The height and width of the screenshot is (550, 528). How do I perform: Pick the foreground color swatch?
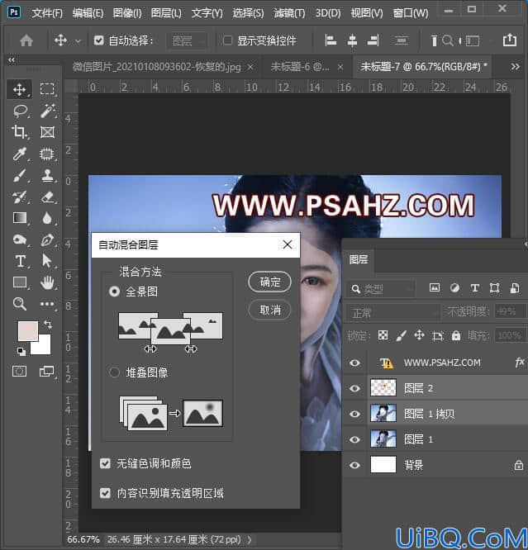coord(28,330)
